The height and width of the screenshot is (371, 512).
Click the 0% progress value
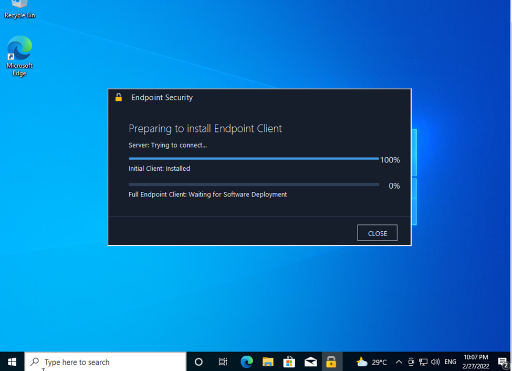click(x=394, y=185)
